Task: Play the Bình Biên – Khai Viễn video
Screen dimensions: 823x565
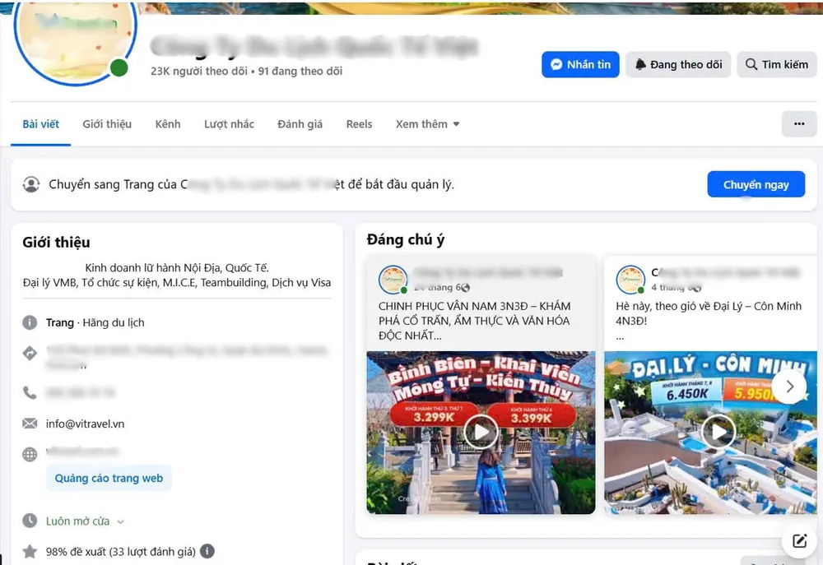Action: [481, 431]
